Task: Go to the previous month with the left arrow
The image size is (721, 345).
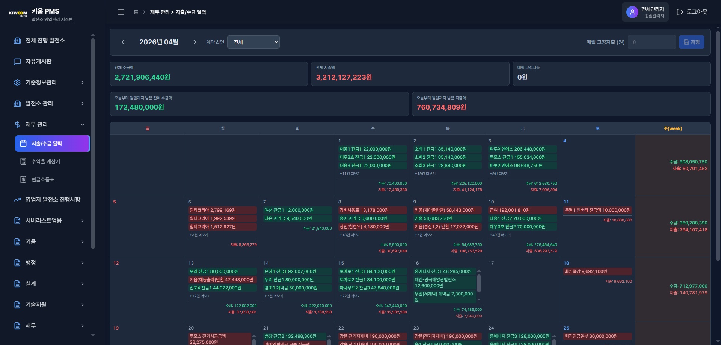Action: [123, 42]
